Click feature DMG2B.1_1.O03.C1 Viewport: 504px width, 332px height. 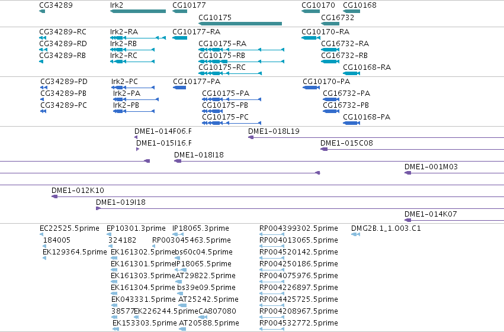386,228
